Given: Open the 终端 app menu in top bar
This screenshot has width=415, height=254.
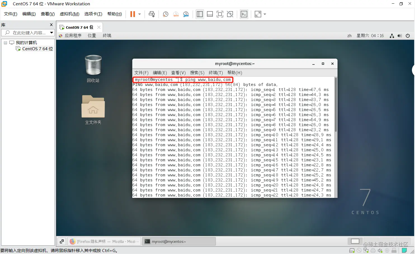Looking at the screenshot, I should click(x=107, y=36).
